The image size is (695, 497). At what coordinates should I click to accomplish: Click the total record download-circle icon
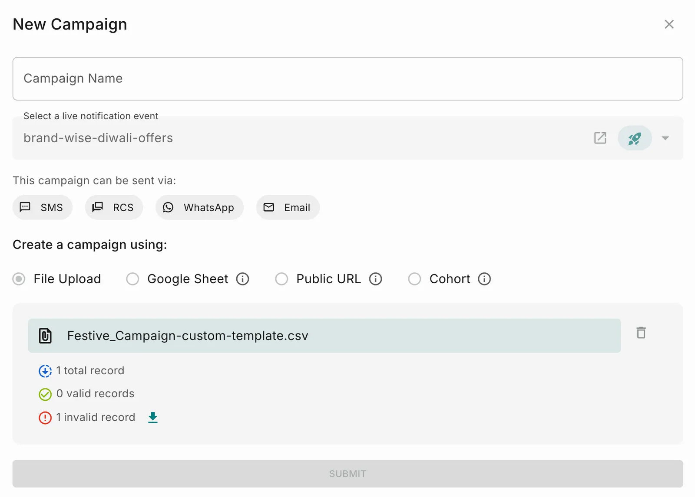tap(45, 371)
